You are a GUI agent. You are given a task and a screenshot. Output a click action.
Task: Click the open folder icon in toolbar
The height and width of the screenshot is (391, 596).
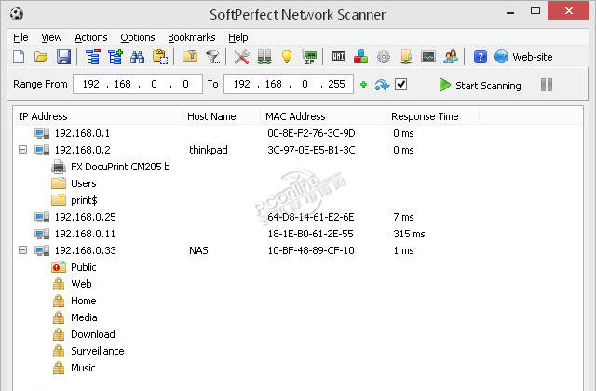click(41, 57)
